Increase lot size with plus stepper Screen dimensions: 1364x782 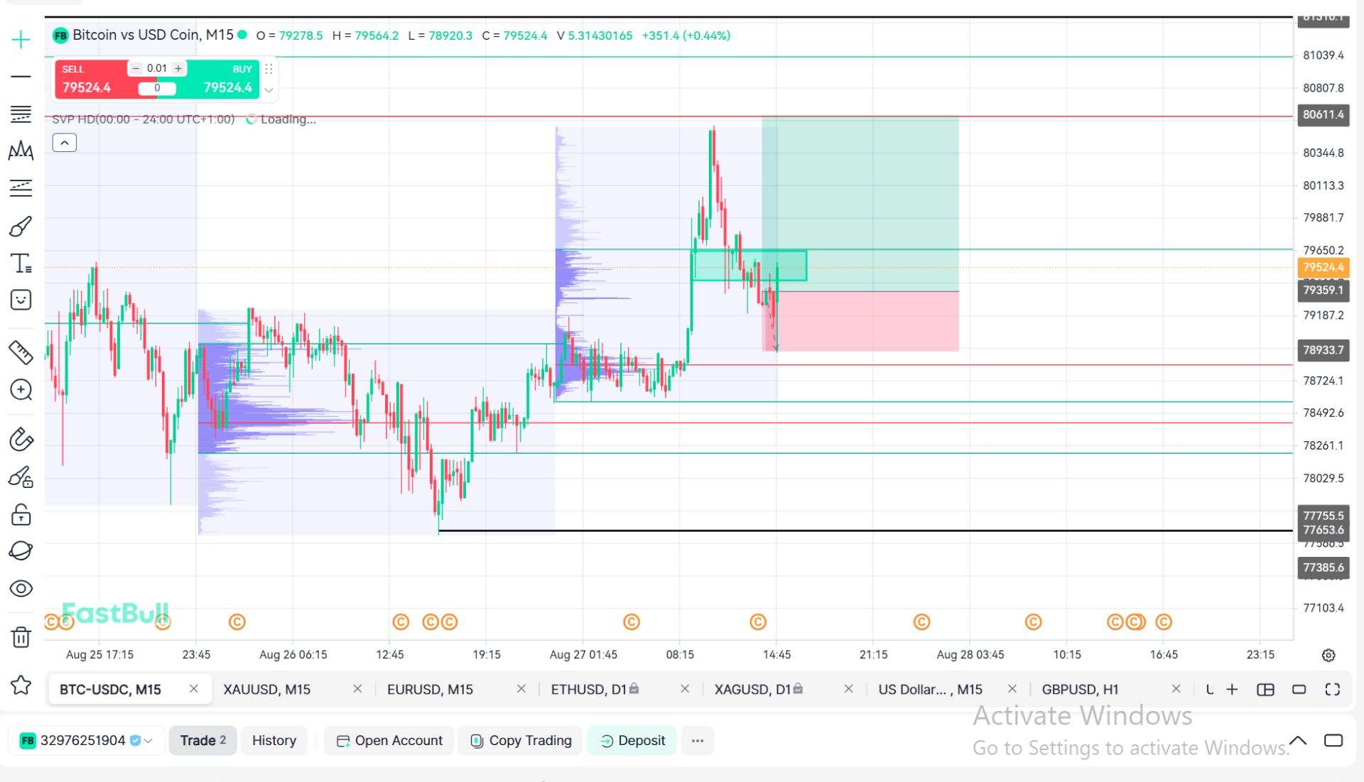click(x=178, y=68)
